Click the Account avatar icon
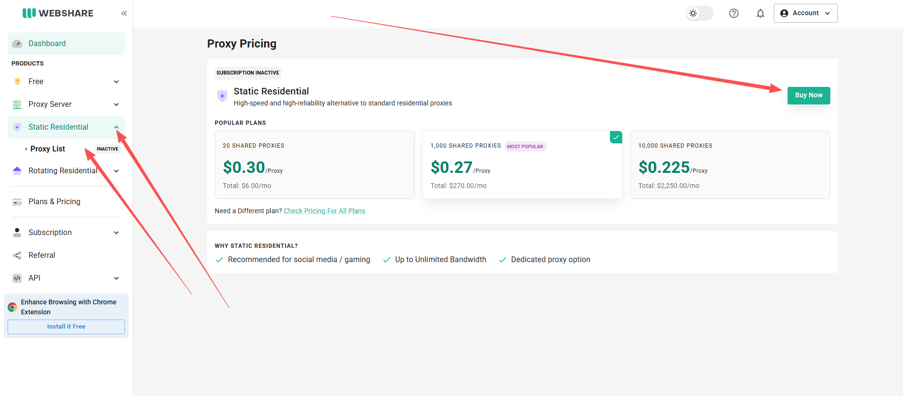Viewport: 903px width, 396px height. [x=784, y=13]
